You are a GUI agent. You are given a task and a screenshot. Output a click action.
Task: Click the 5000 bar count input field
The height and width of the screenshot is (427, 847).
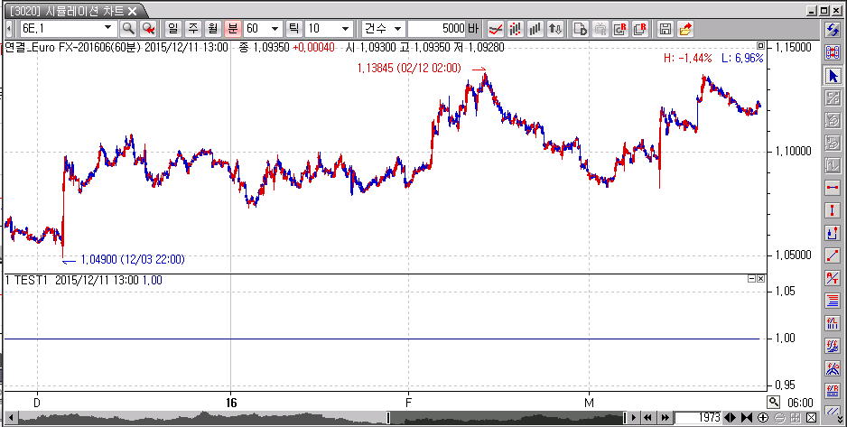tap(436, 29)
